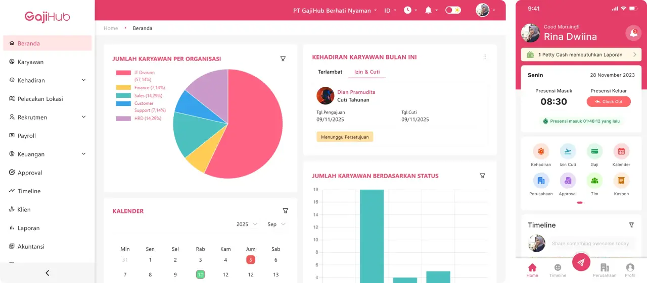Click the mobile notification bell icon
Screen dimensions: 647x283
(633, 33)
